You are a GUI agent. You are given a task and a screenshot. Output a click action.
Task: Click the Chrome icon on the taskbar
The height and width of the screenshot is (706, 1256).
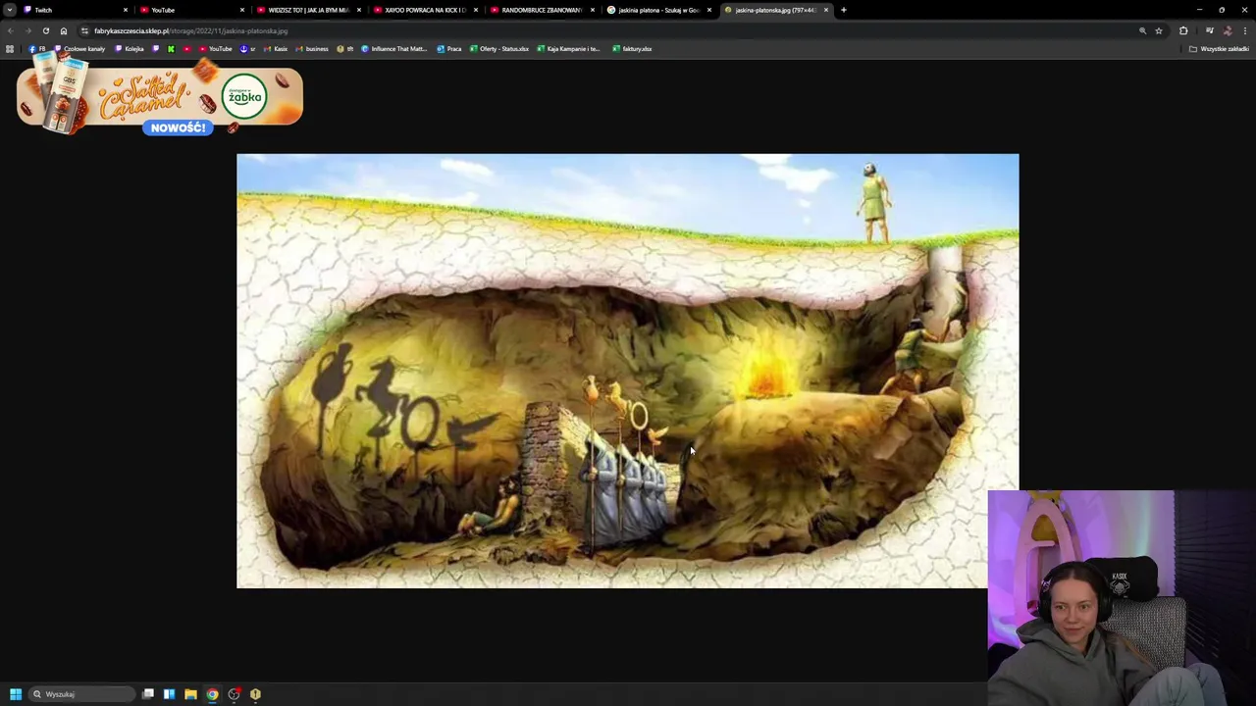[x=212, y=694]
